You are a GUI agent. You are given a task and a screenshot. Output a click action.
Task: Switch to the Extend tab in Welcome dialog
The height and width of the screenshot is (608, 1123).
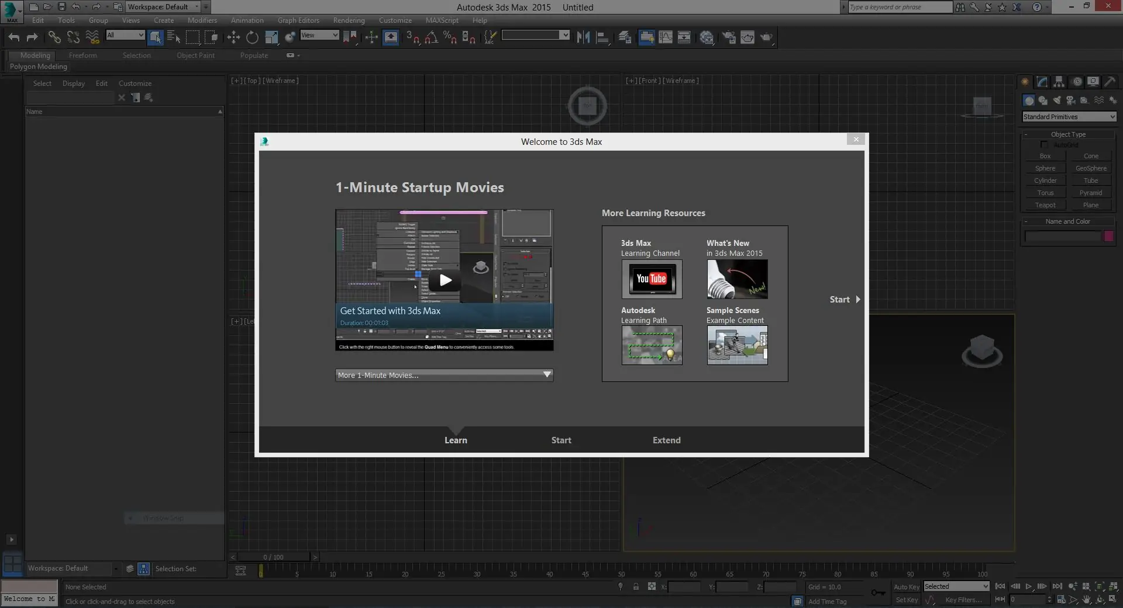[x=666, y=440]
